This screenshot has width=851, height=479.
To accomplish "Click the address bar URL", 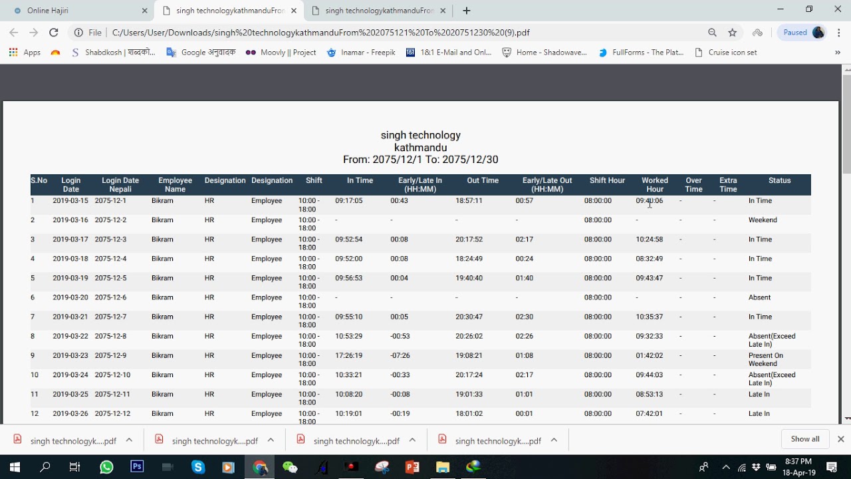I will 320,33.
